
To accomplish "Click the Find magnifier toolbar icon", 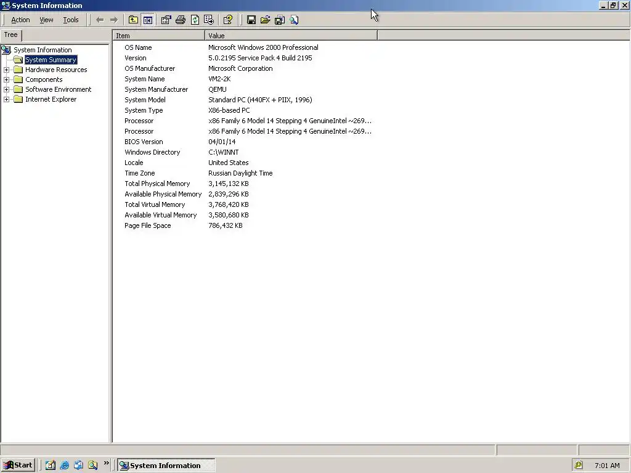I will pos(294,20).
